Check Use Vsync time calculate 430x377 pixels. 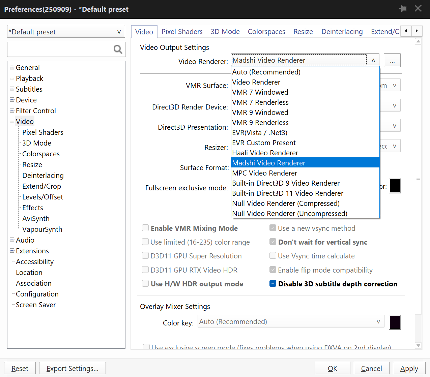pyautogui.click(x=273, y=256)
